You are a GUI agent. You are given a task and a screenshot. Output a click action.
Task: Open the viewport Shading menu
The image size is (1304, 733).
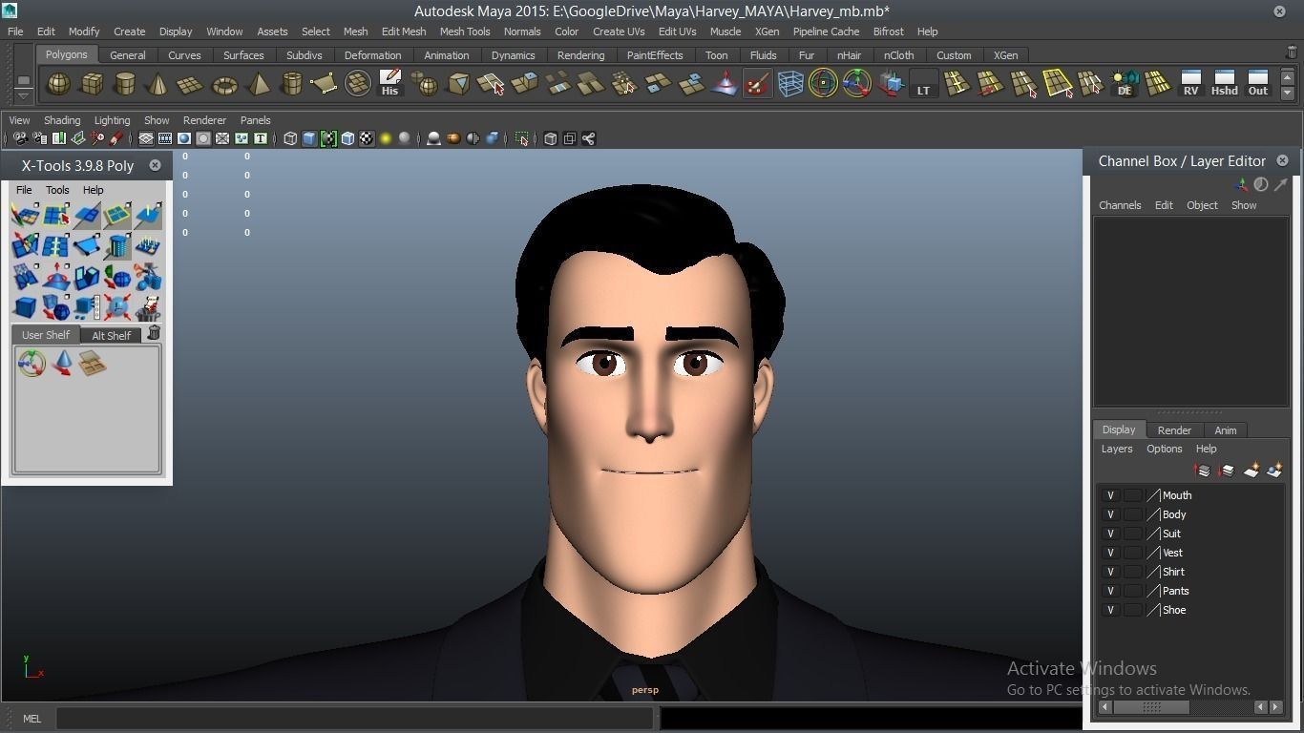click(62, 120)
